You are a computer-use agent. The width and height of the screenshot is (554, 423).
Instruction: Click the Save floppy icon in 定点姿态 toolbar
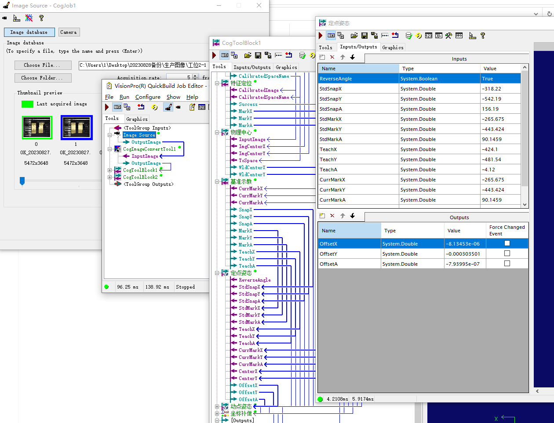click(364, 36)
